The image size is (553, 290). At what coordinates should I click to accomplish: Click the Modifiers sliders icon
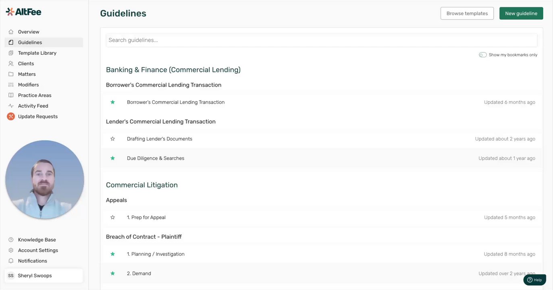coord(11,85)
